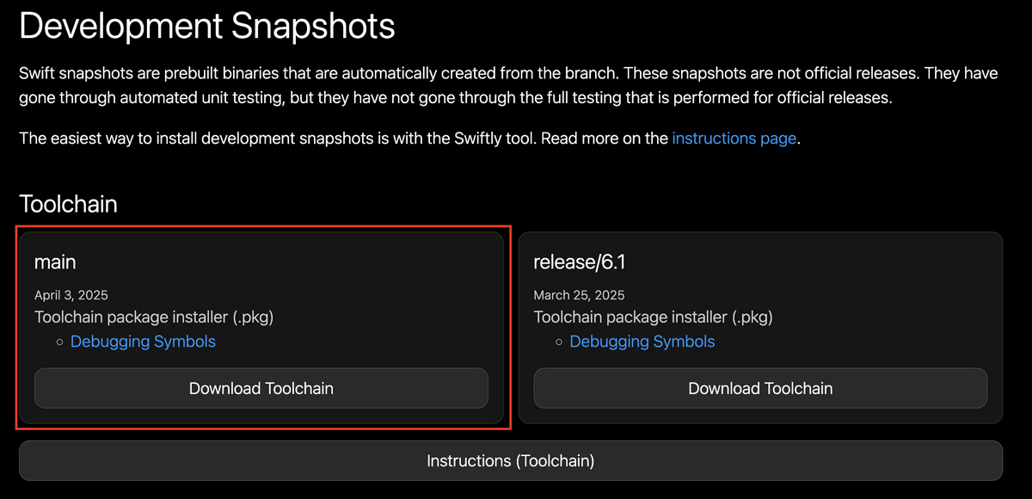Click the text "gone through automated unit testing"
This screenshot has height=499, width=1032.
(x=151, y=97)
